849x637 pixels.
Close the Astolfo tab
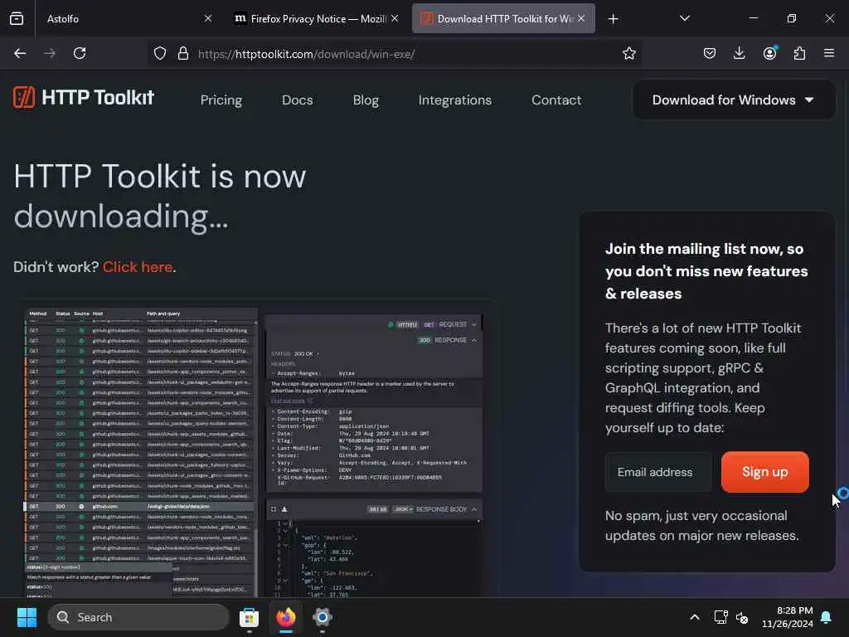point(208,18)
